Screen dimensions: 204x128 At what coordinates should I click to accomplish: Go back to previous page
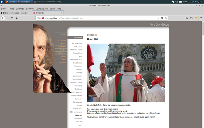click(x=3, y=18)
